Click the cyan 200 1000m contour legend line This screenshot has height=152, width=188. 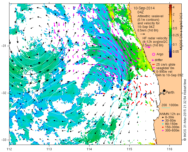[x=166, y=108]
